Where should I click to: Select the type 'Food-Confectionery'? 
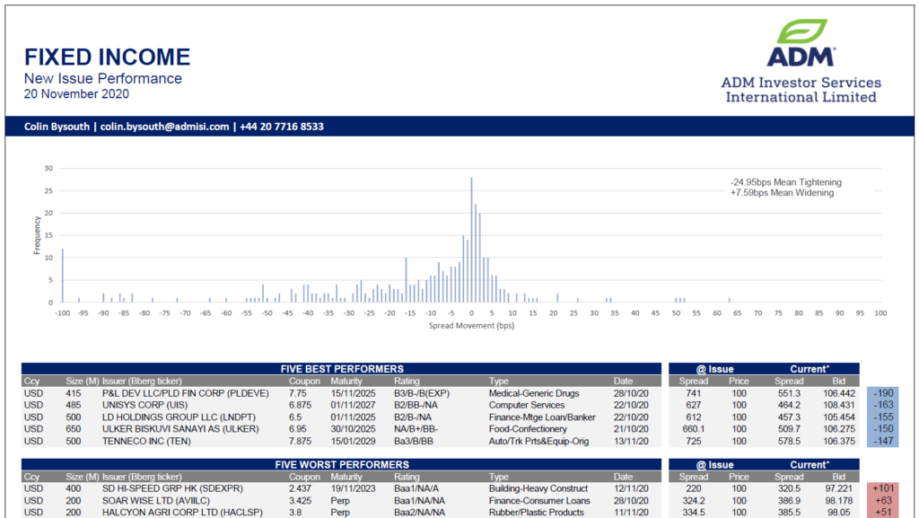pyautogui.click(x=528, y=429)
